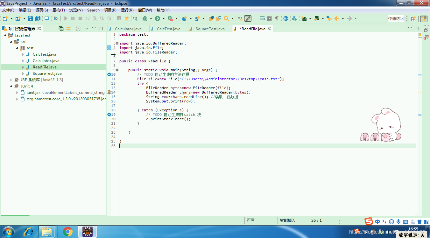Click the Windows Start button
Screen dimensions: 430x238
click(x=9, y=232)
